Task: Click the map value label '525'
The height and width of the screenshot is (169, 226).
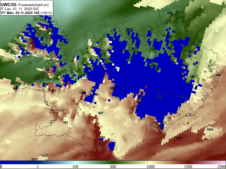Action: coord(192,77)
